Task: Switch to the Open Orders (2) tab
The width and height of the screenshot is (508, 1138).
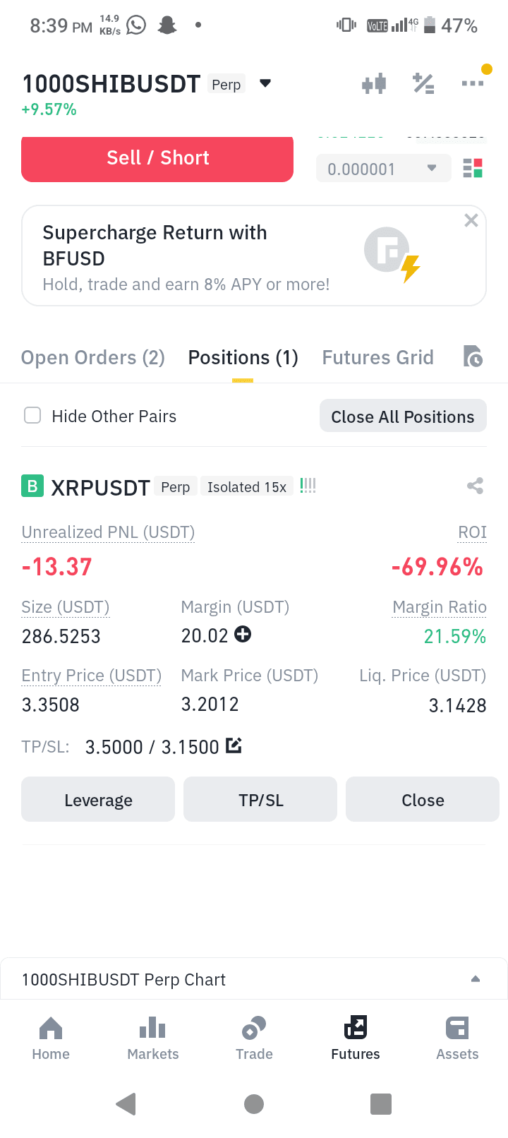Action: point(92,357)
